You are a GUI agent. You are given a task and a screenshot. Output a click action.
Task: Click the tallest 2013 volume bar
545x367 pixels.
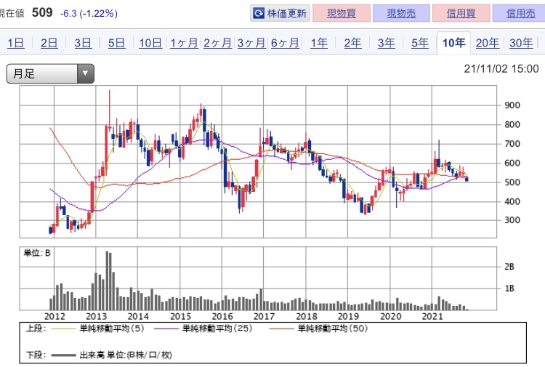click(107, 281)
